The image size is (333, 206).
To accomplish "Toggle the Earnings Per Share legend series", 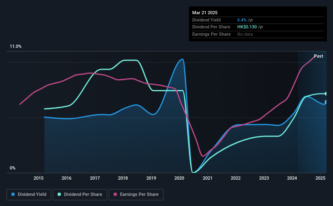I will click(136, 195).
